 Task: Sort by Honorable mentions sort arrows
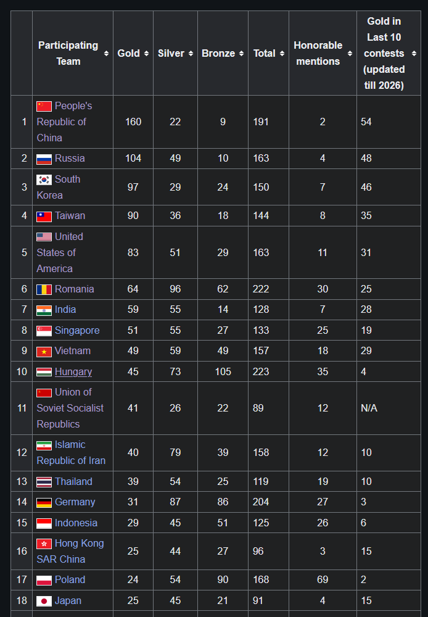[350, 54]
